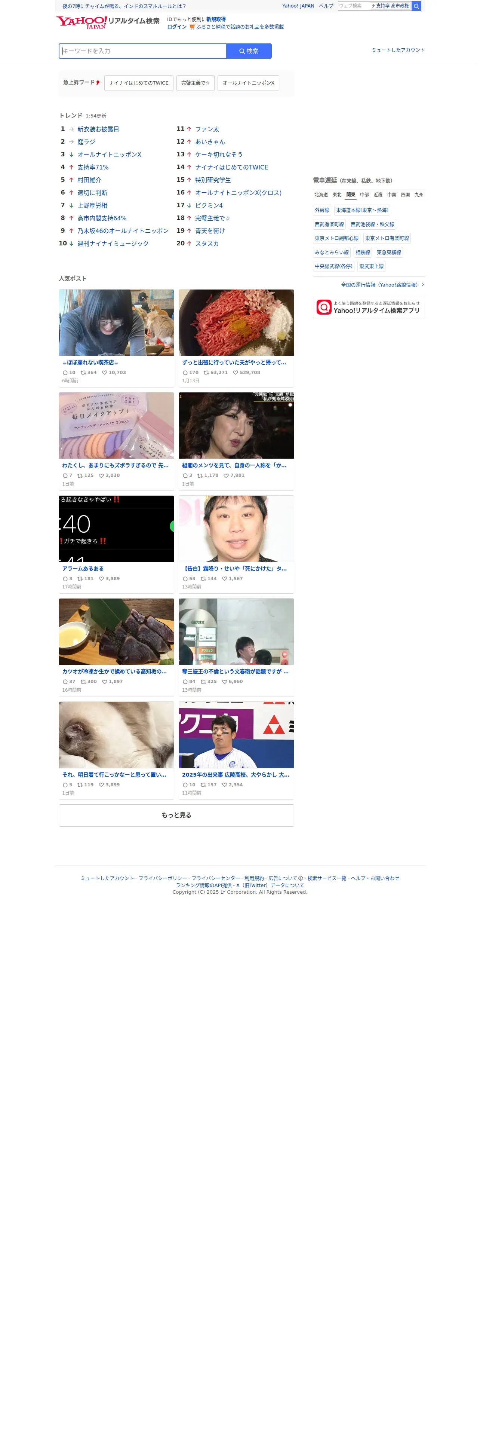The image size is (480, 1441).
Task: Focus the キーワードを入力 search field
Action: pos(144,52)
